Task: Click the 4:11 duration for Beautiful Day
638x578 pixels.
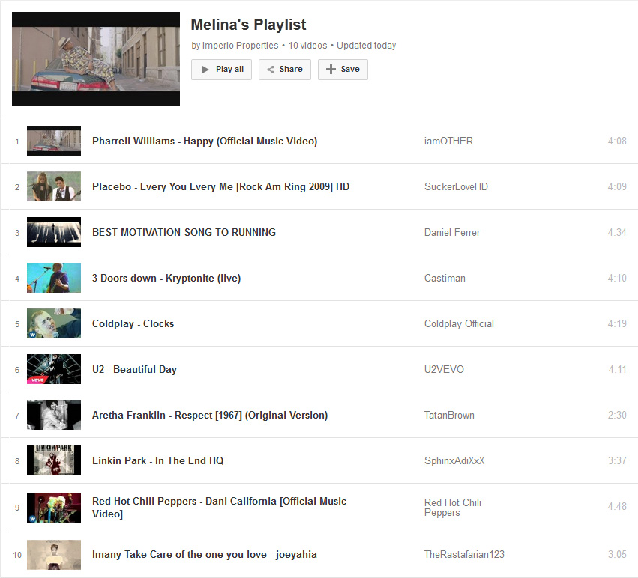Action: click(617, 369)
